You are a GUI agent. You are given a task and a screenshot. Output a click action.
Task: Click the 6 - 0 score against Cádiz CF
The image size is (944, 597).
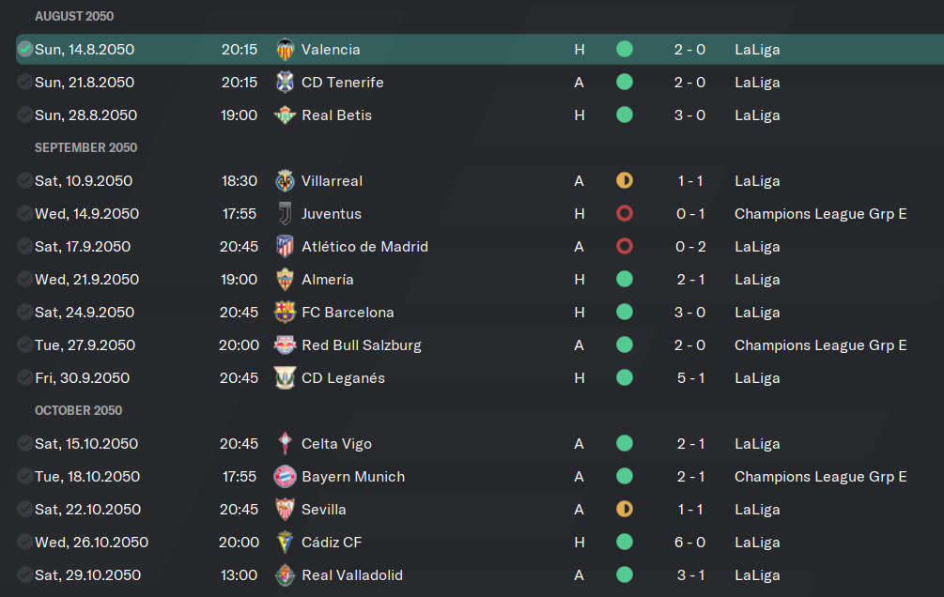coord(690,543)
